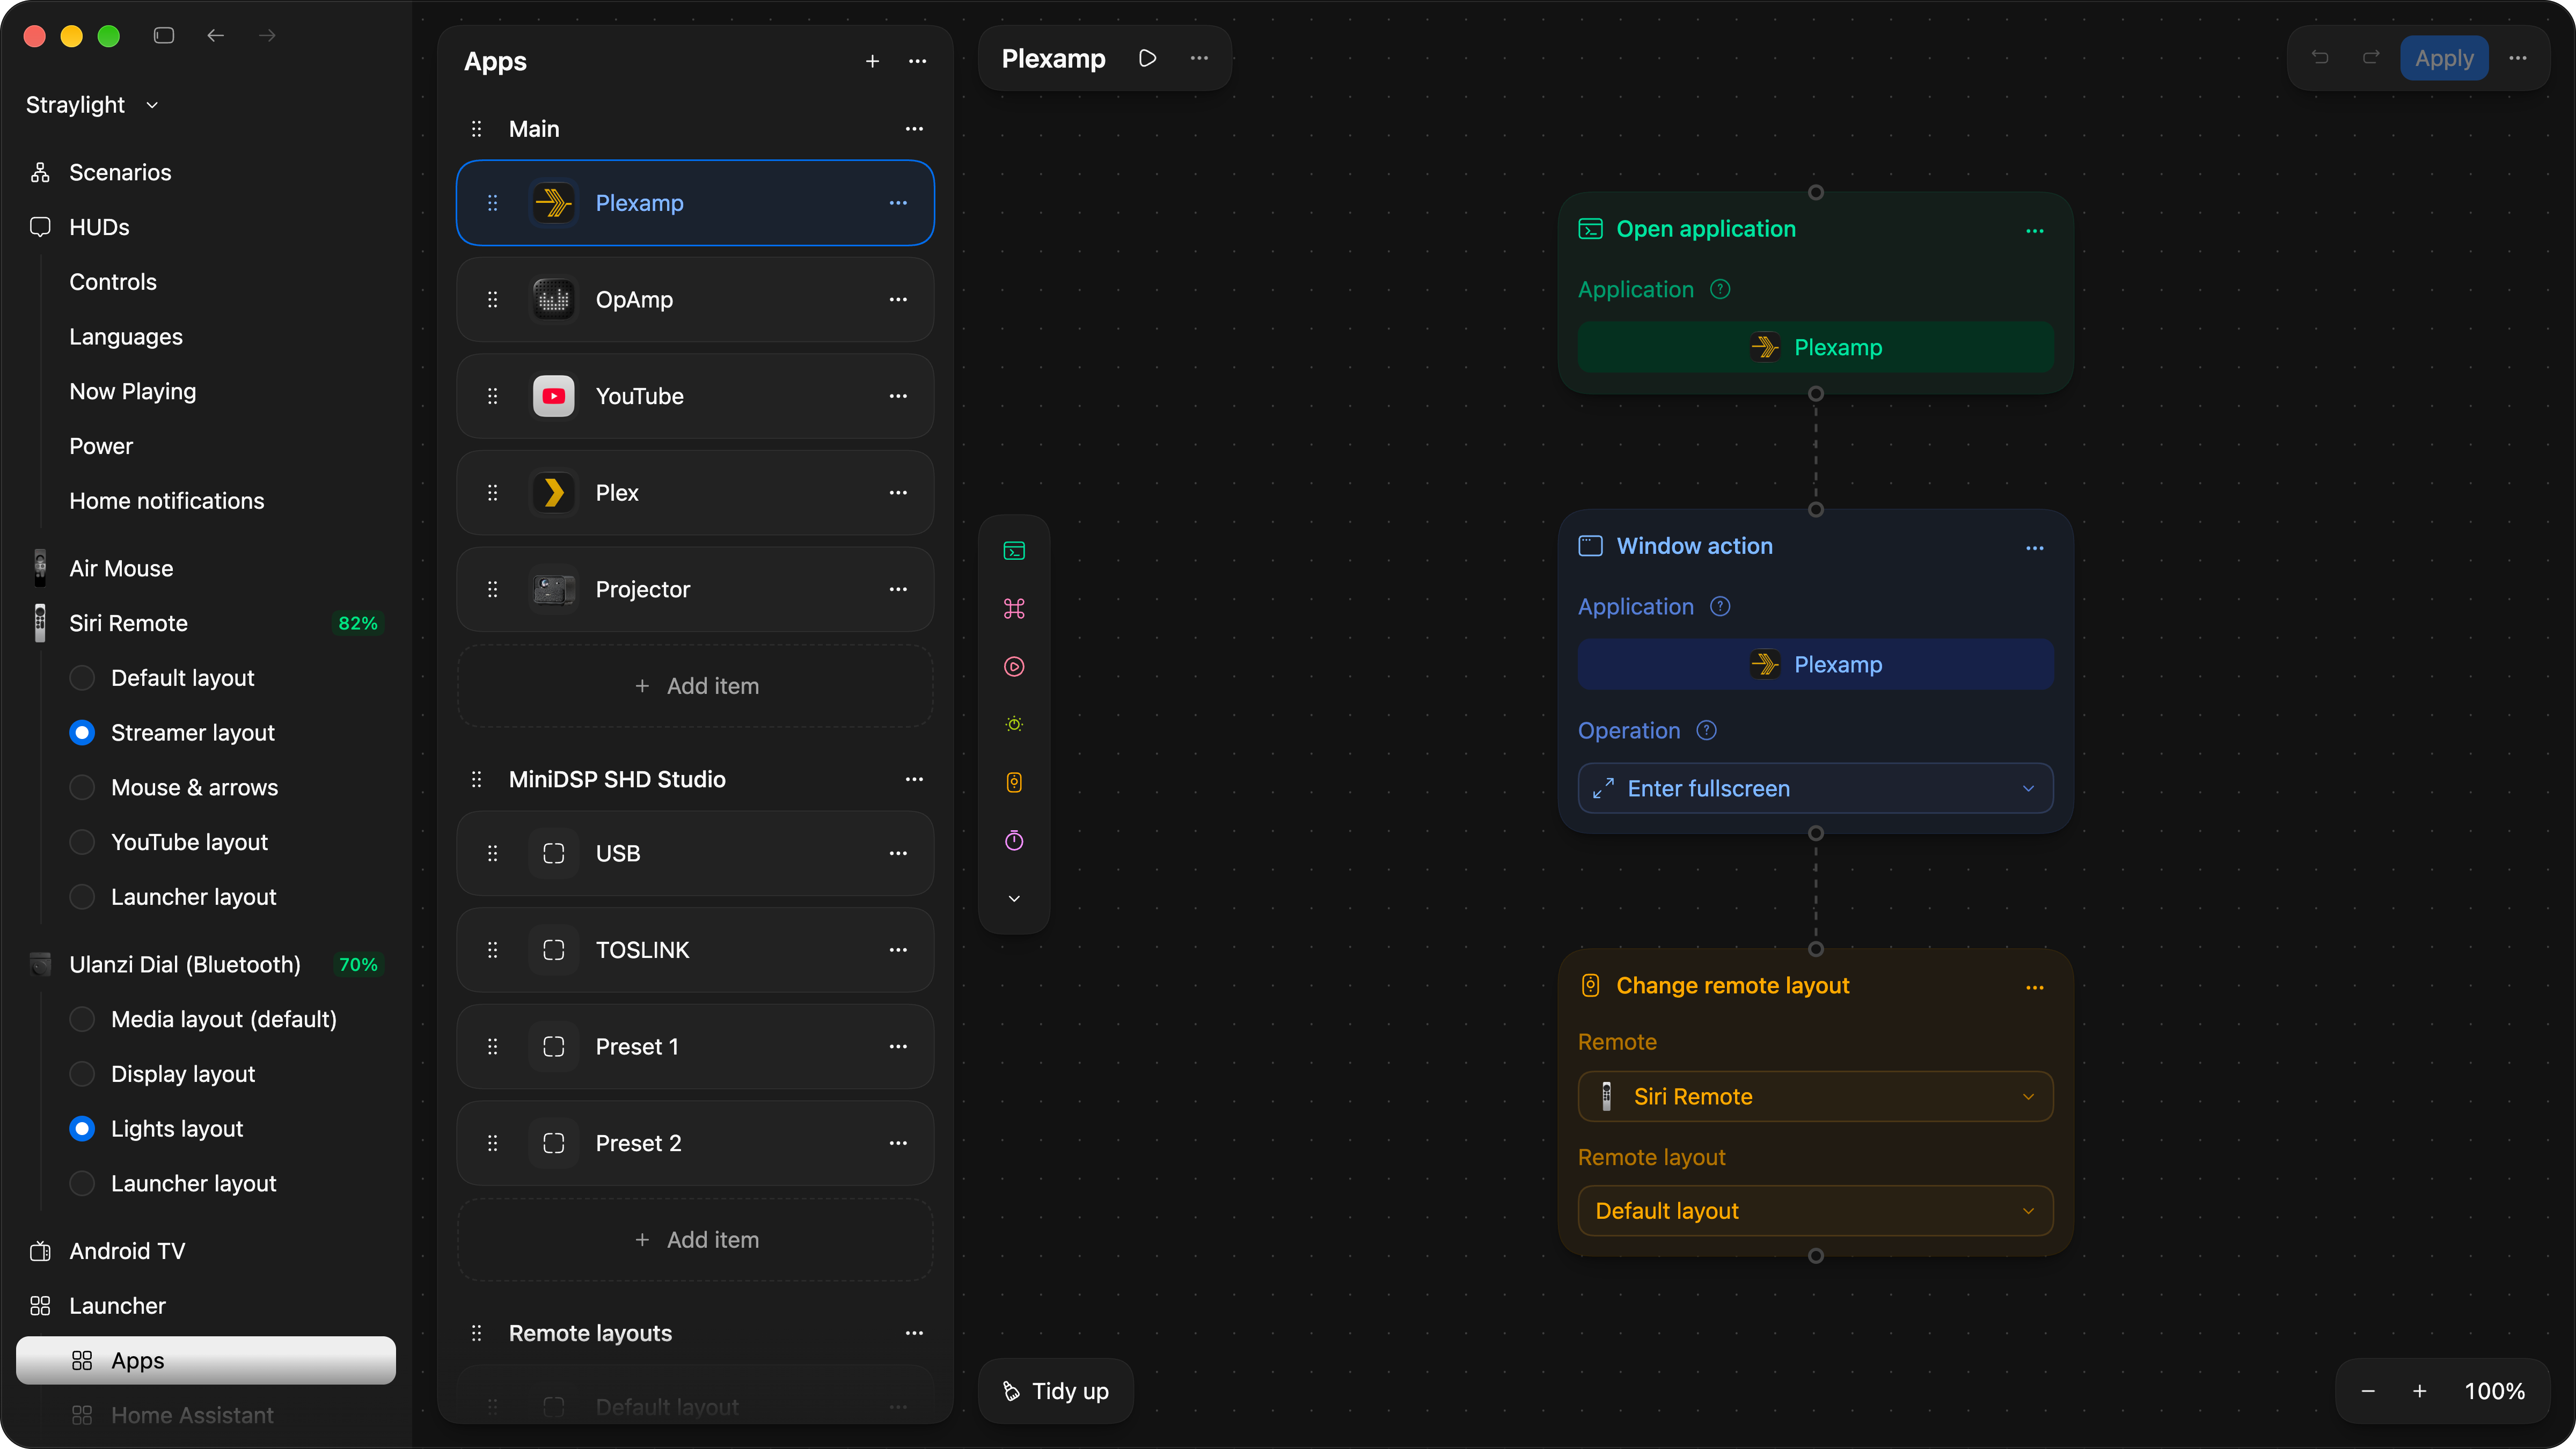Select the terminal action icon in palette
This screenshot has height=1449, width=2576.
point(1014,551)
